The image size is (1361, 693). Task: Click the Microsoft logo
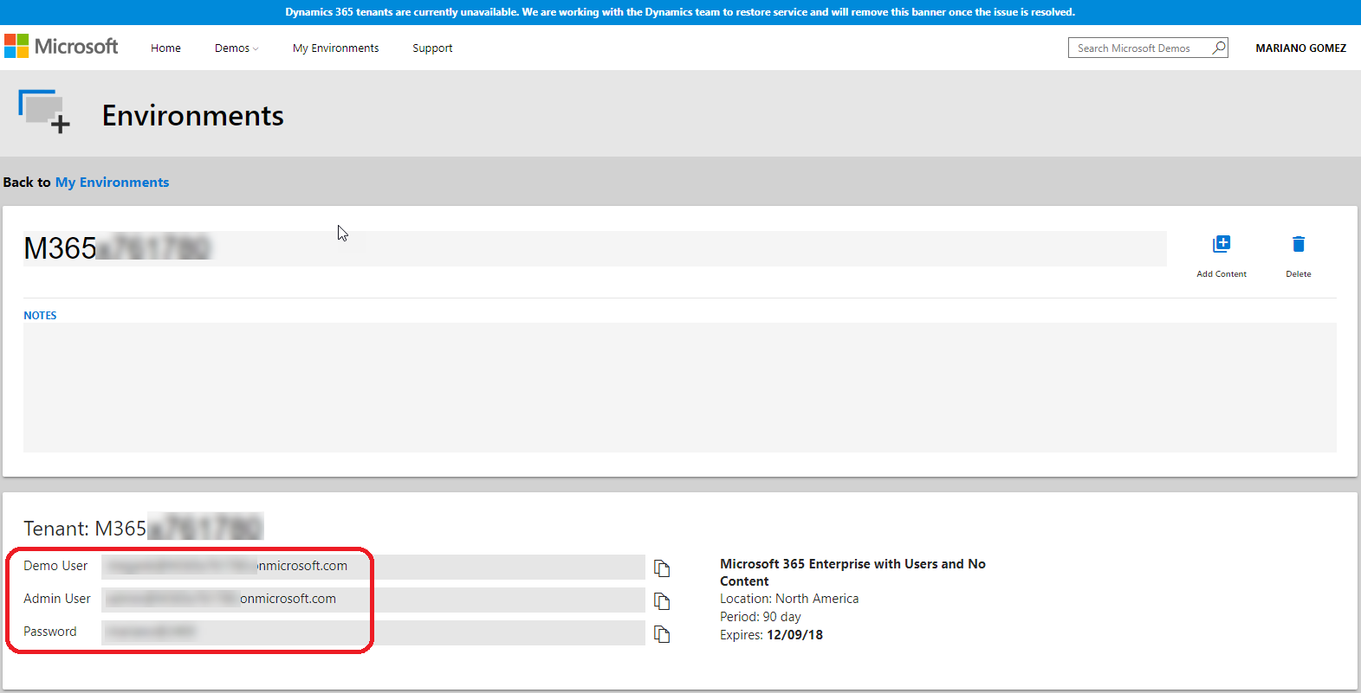coord(61,47)
